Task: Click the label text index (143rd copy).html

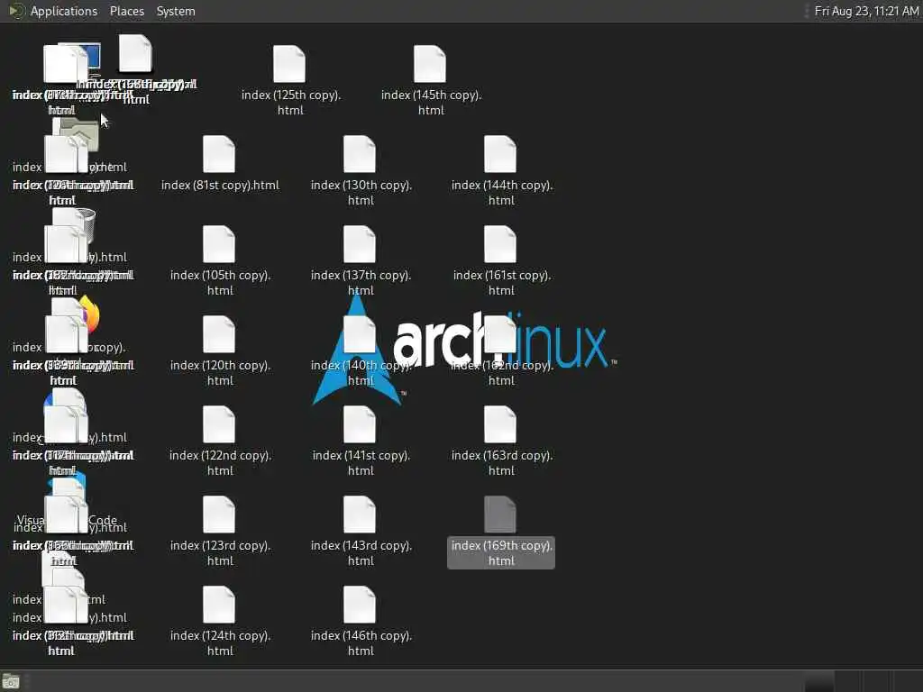Action: click(x=361, y=552)
